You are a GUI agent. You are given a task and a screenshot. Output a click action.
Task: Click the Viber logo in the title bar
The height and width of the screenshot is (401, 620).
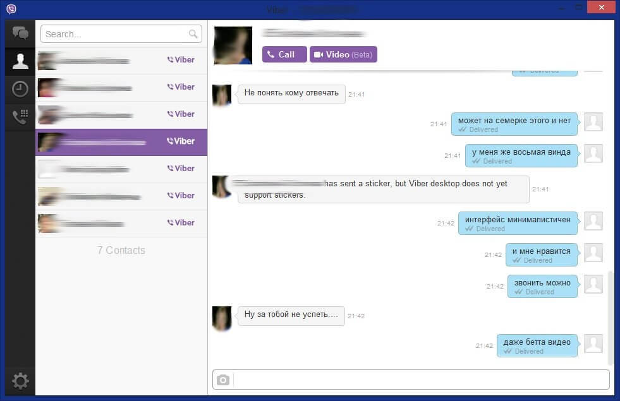click(x=11, y=9)
